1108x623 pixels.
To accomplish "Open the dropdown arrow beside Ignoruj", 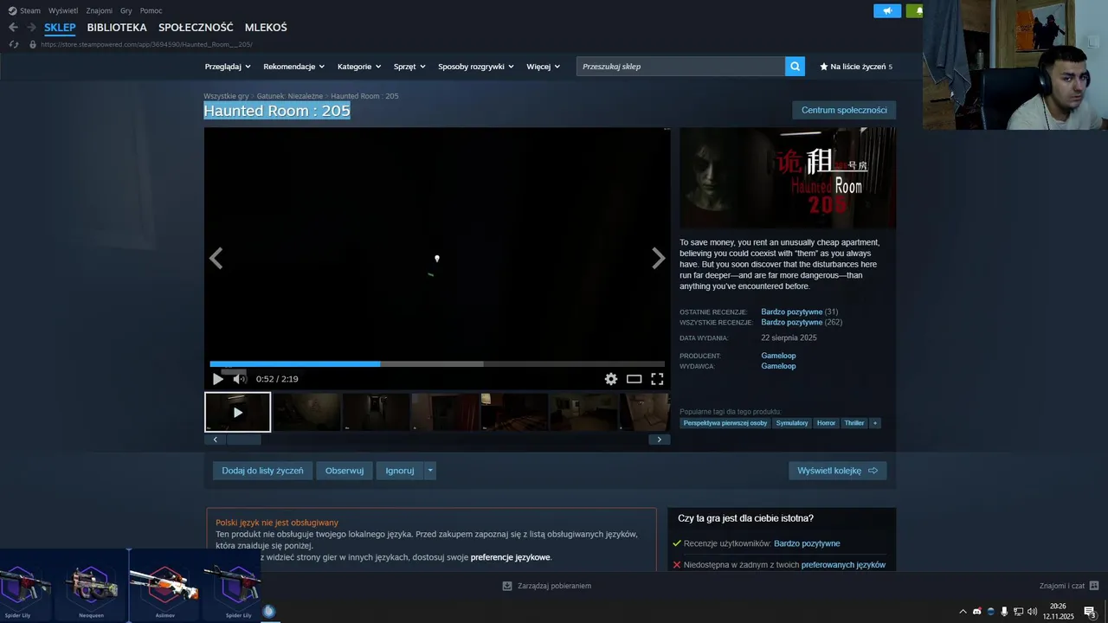I will tap(430, 471).
